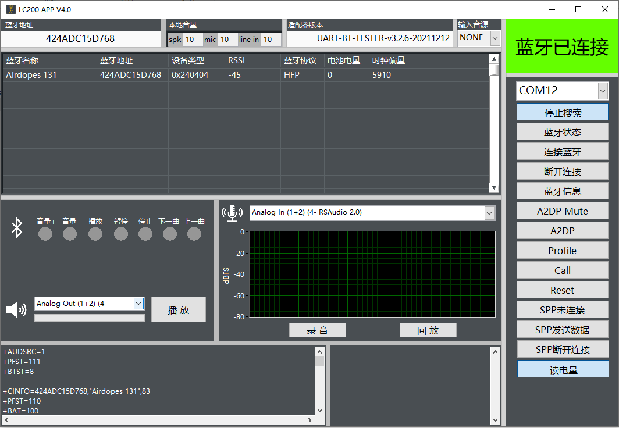Click the 适配器版本 version field
619x428 pixels.
coord(369,38)
